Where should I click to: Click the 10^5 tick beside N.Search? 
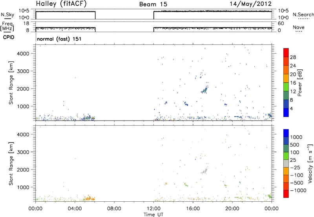coord(283,11)
